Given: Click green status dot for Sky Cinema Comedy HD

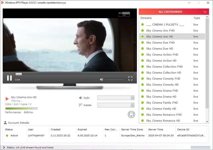Looking at the screenshot, I should pos(143,85).
